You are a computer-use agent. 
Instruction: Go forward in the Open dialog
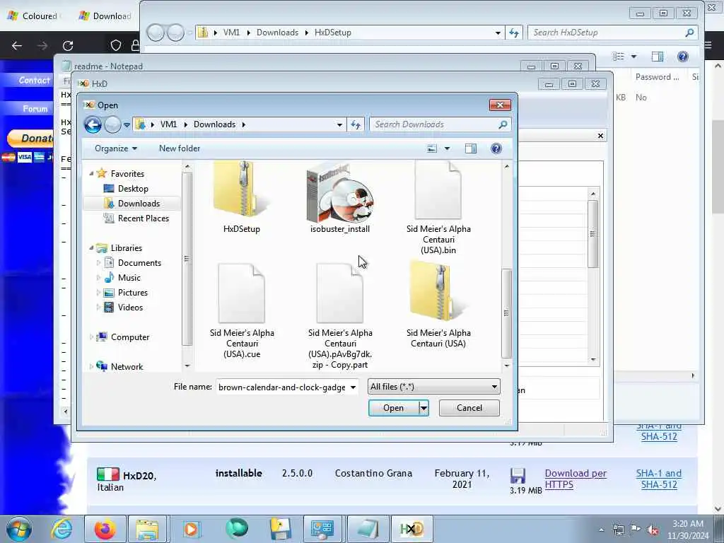[x=112, y=124]
